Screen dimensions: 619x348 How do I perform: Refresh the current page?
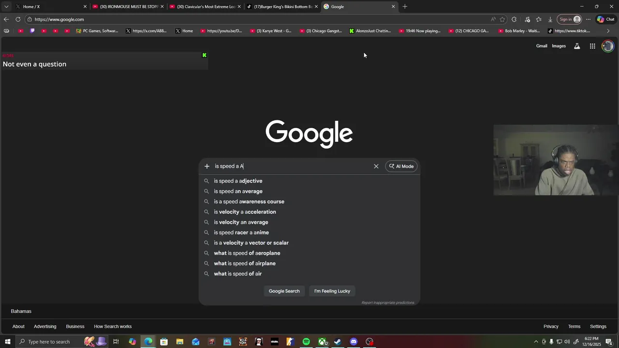(18, 19)
